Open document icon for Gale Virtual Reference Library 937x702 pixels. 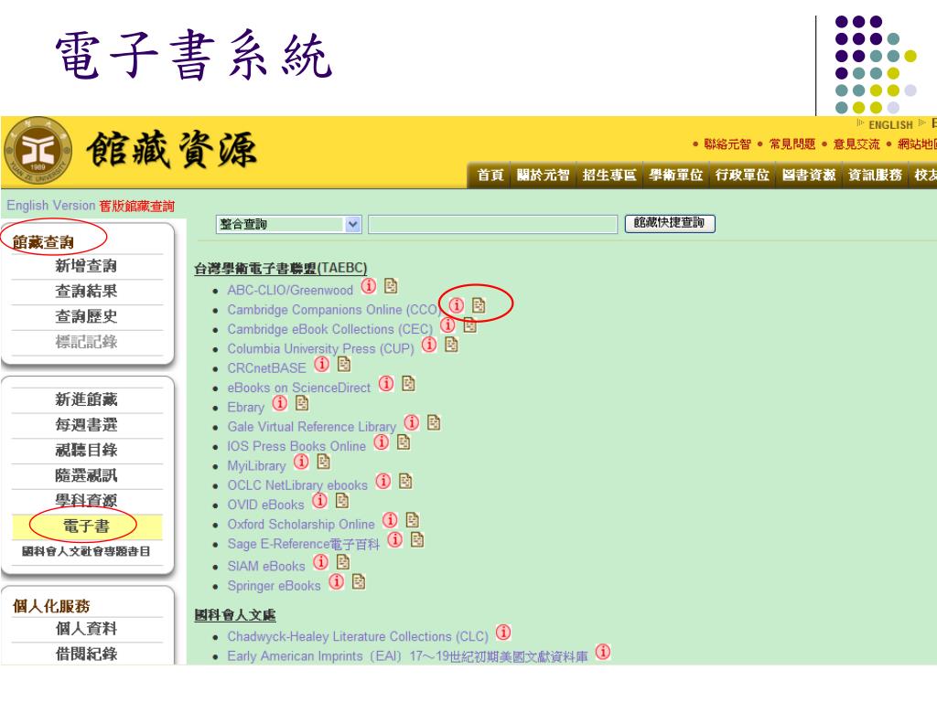435,422
